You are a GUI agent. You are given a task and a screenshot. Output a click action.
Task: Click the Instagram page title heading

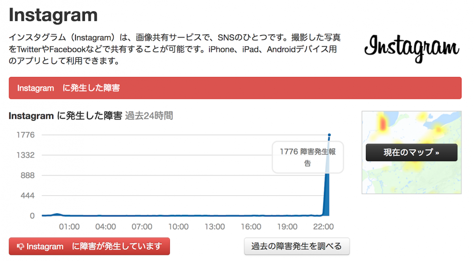tap(53, 15)
